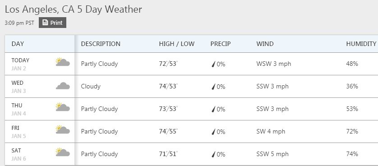Click the partly cloudy icon for Saturday

(63, 152)
